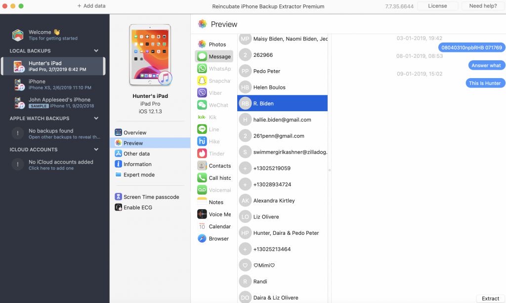Image resolution: width=506 pixels, height=303 pixels.
Task: Open the Tinder data icon
Action: [x=202, y=153]
